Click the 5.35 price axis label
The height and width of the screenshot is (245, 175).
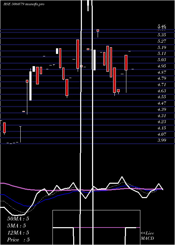point(162,35)
